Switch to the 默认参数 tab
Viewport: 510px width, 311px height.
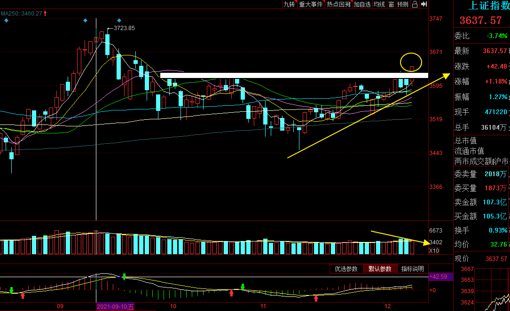pyautogui.click(x=380, y=269)
